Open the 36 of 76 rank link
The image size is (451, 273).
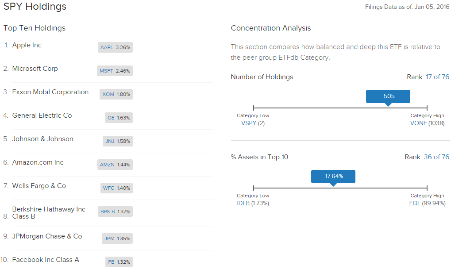(x=436, y=157)
